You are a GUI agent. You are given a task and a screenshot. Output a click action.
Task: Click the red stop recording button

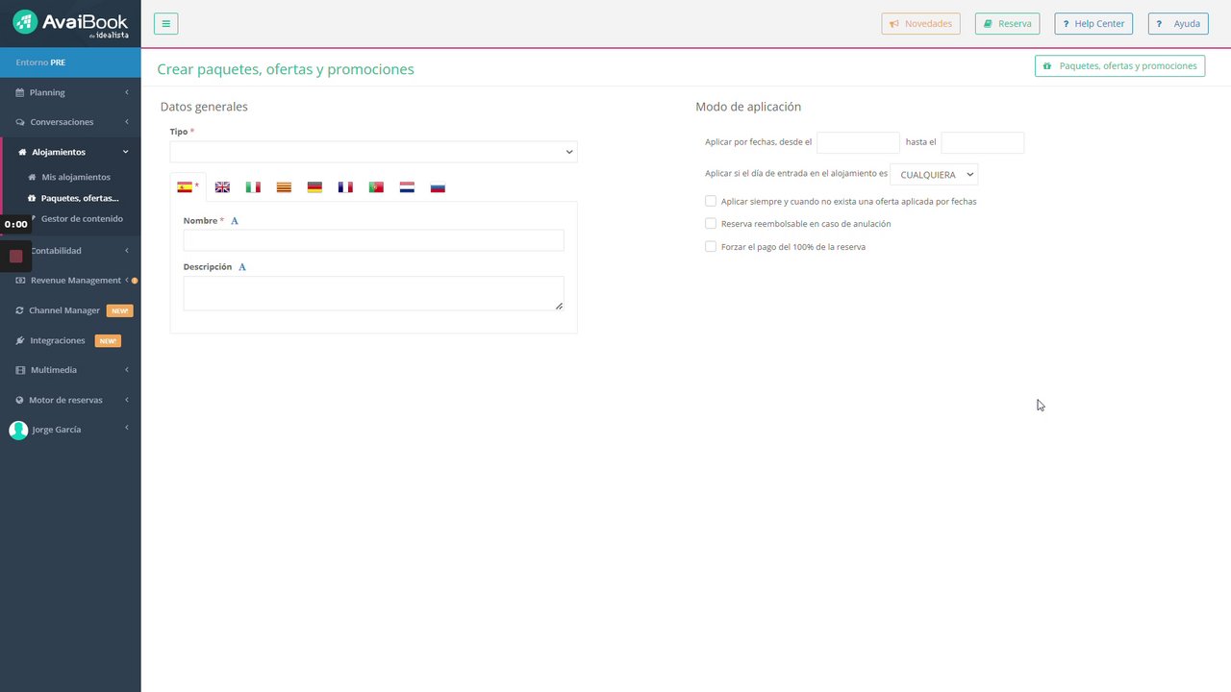coord(15,256)
